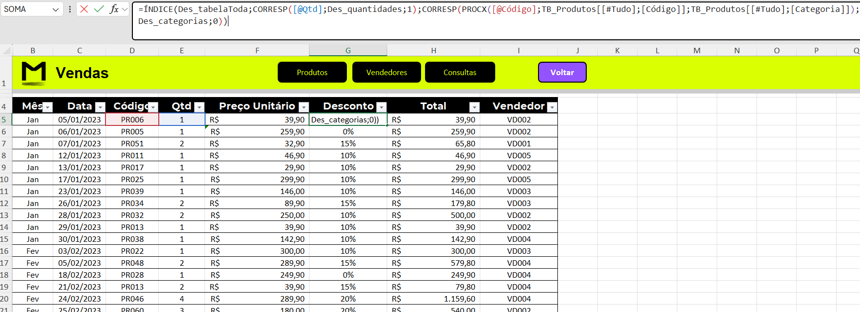860x312 pixels.
Task: Select total cell 500,00
Action: coord(433,215)
